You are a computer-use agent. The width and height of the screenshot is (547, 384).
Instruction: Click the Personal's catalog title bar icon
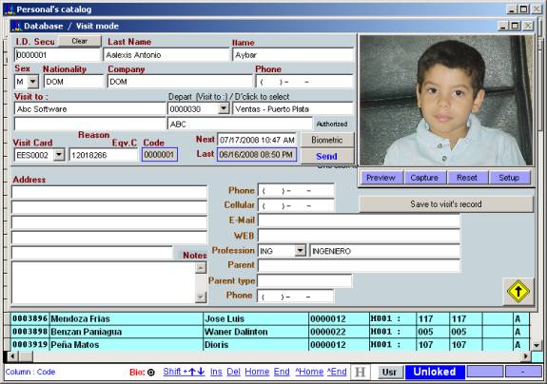[10, 10]
